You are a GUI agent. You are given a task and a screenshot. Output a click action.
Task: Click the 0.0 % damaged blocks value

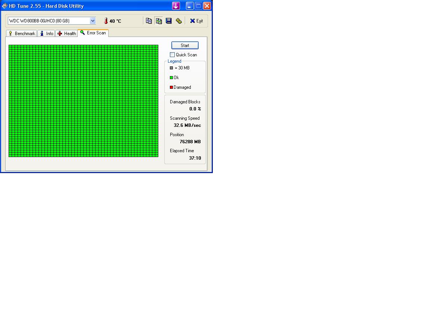coord(195,109)
